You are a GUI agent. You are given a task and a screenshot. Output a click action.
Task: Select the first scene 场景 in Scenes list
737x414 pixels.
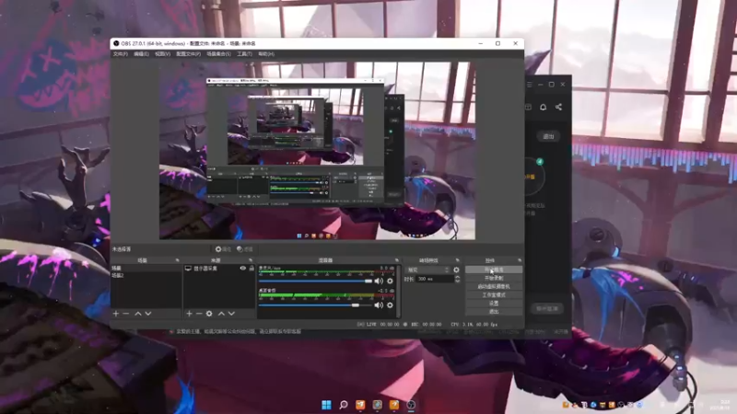coord(146,268)
